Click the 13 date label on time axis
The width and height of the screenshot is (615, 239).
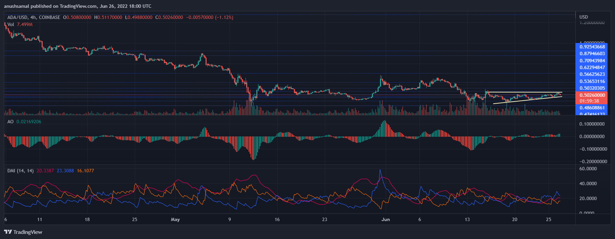point(467,219)
